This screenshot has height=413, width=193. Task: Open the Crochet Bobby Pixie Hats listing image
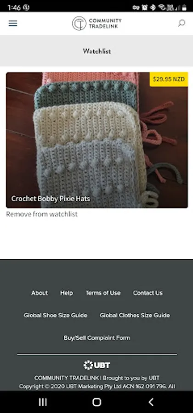pyautogui.click(x=97, y=140)
